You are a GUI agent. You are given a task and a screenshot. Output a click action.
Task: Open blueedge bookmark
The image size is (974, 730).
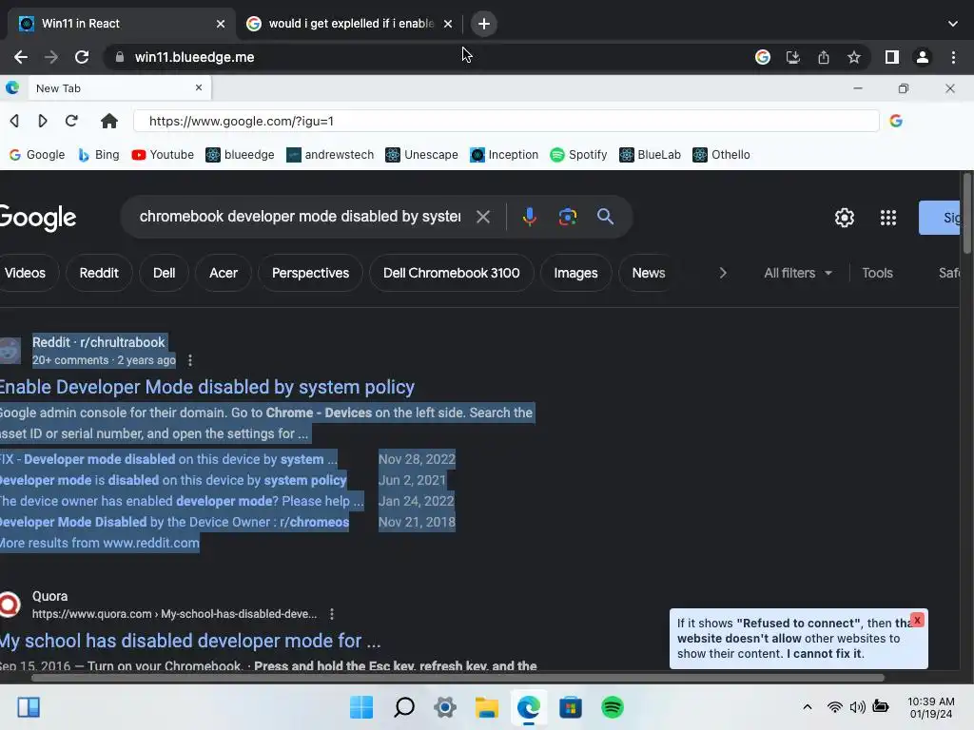240,155
